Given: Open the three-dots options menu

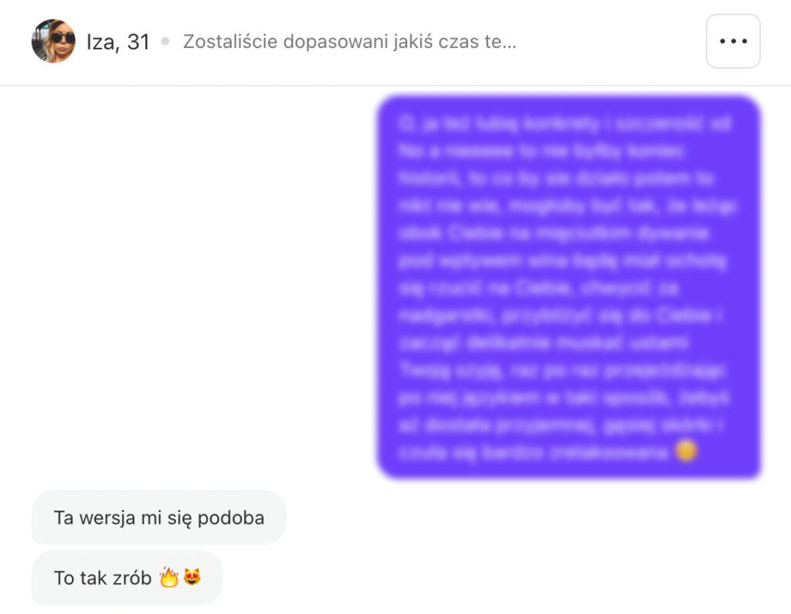Looking at the screenshot, I should point(733,42).
